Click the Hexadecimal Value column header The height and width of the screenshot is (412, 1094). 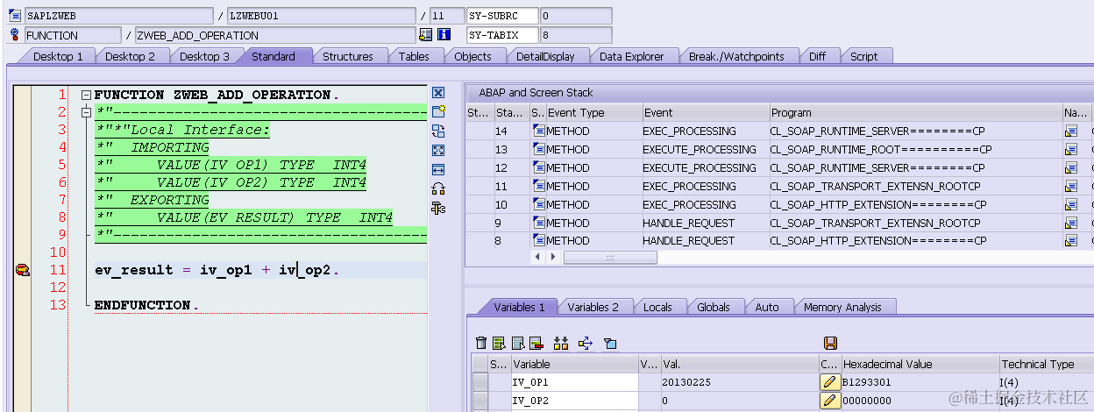coord(920,364)
